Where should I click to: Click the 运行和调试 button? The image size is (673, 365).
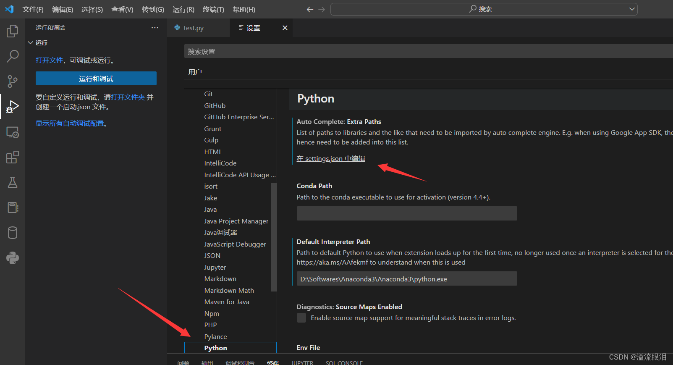96,79
